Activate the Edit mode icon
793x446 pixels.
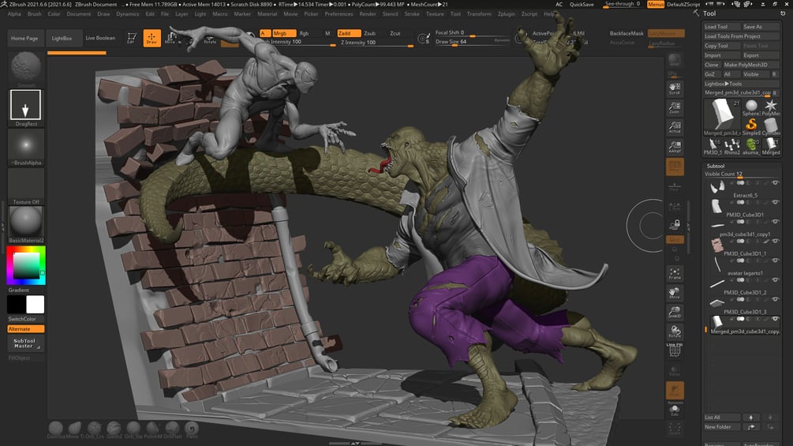coord(132,38)
